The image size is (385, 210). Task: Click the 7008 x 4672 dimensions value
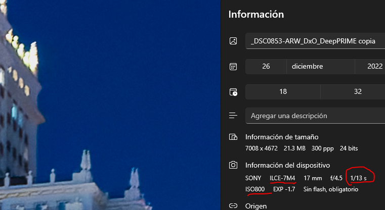click(261, 148)
